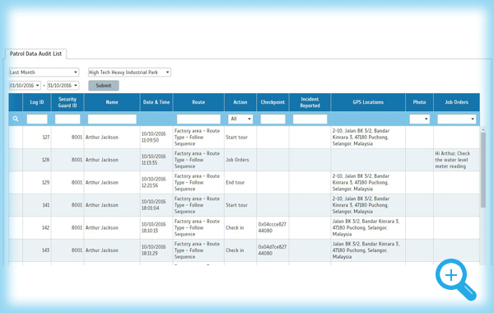494x313 pixels.
Task: Click the Submit button
Action: (104, 86)
